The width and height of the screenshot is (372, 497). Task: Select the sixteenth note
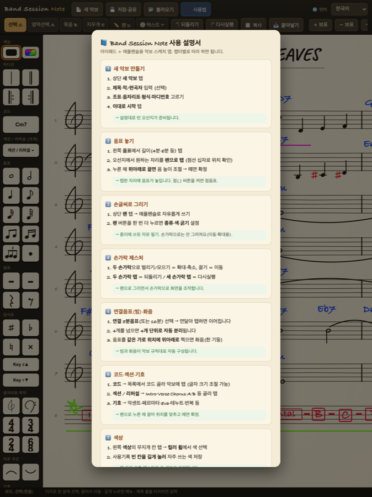(12, 215)
